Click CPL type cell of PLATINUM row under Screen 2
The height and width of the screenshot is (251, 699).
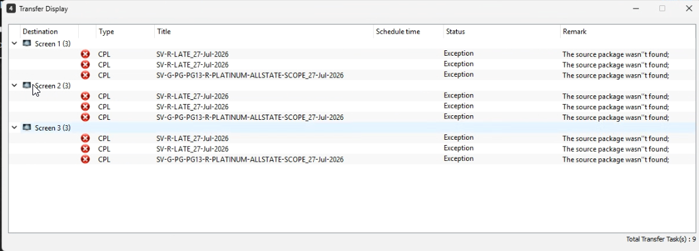point(104,117)
